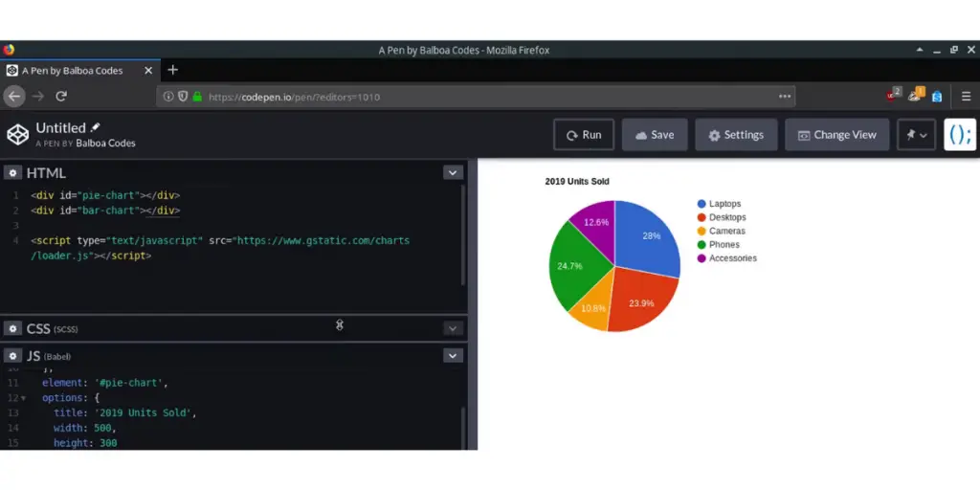The image size is (980, 490).
Task: Click the element: '#pie-chart' code line
Action: (105, 383)
